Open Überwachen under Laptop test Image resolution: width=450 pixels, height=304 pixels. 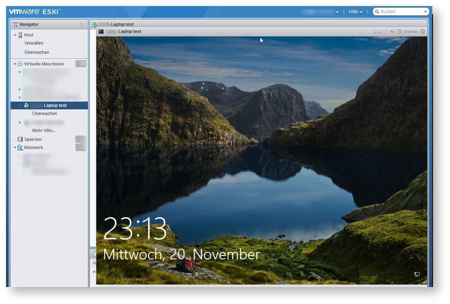point(44,114)
